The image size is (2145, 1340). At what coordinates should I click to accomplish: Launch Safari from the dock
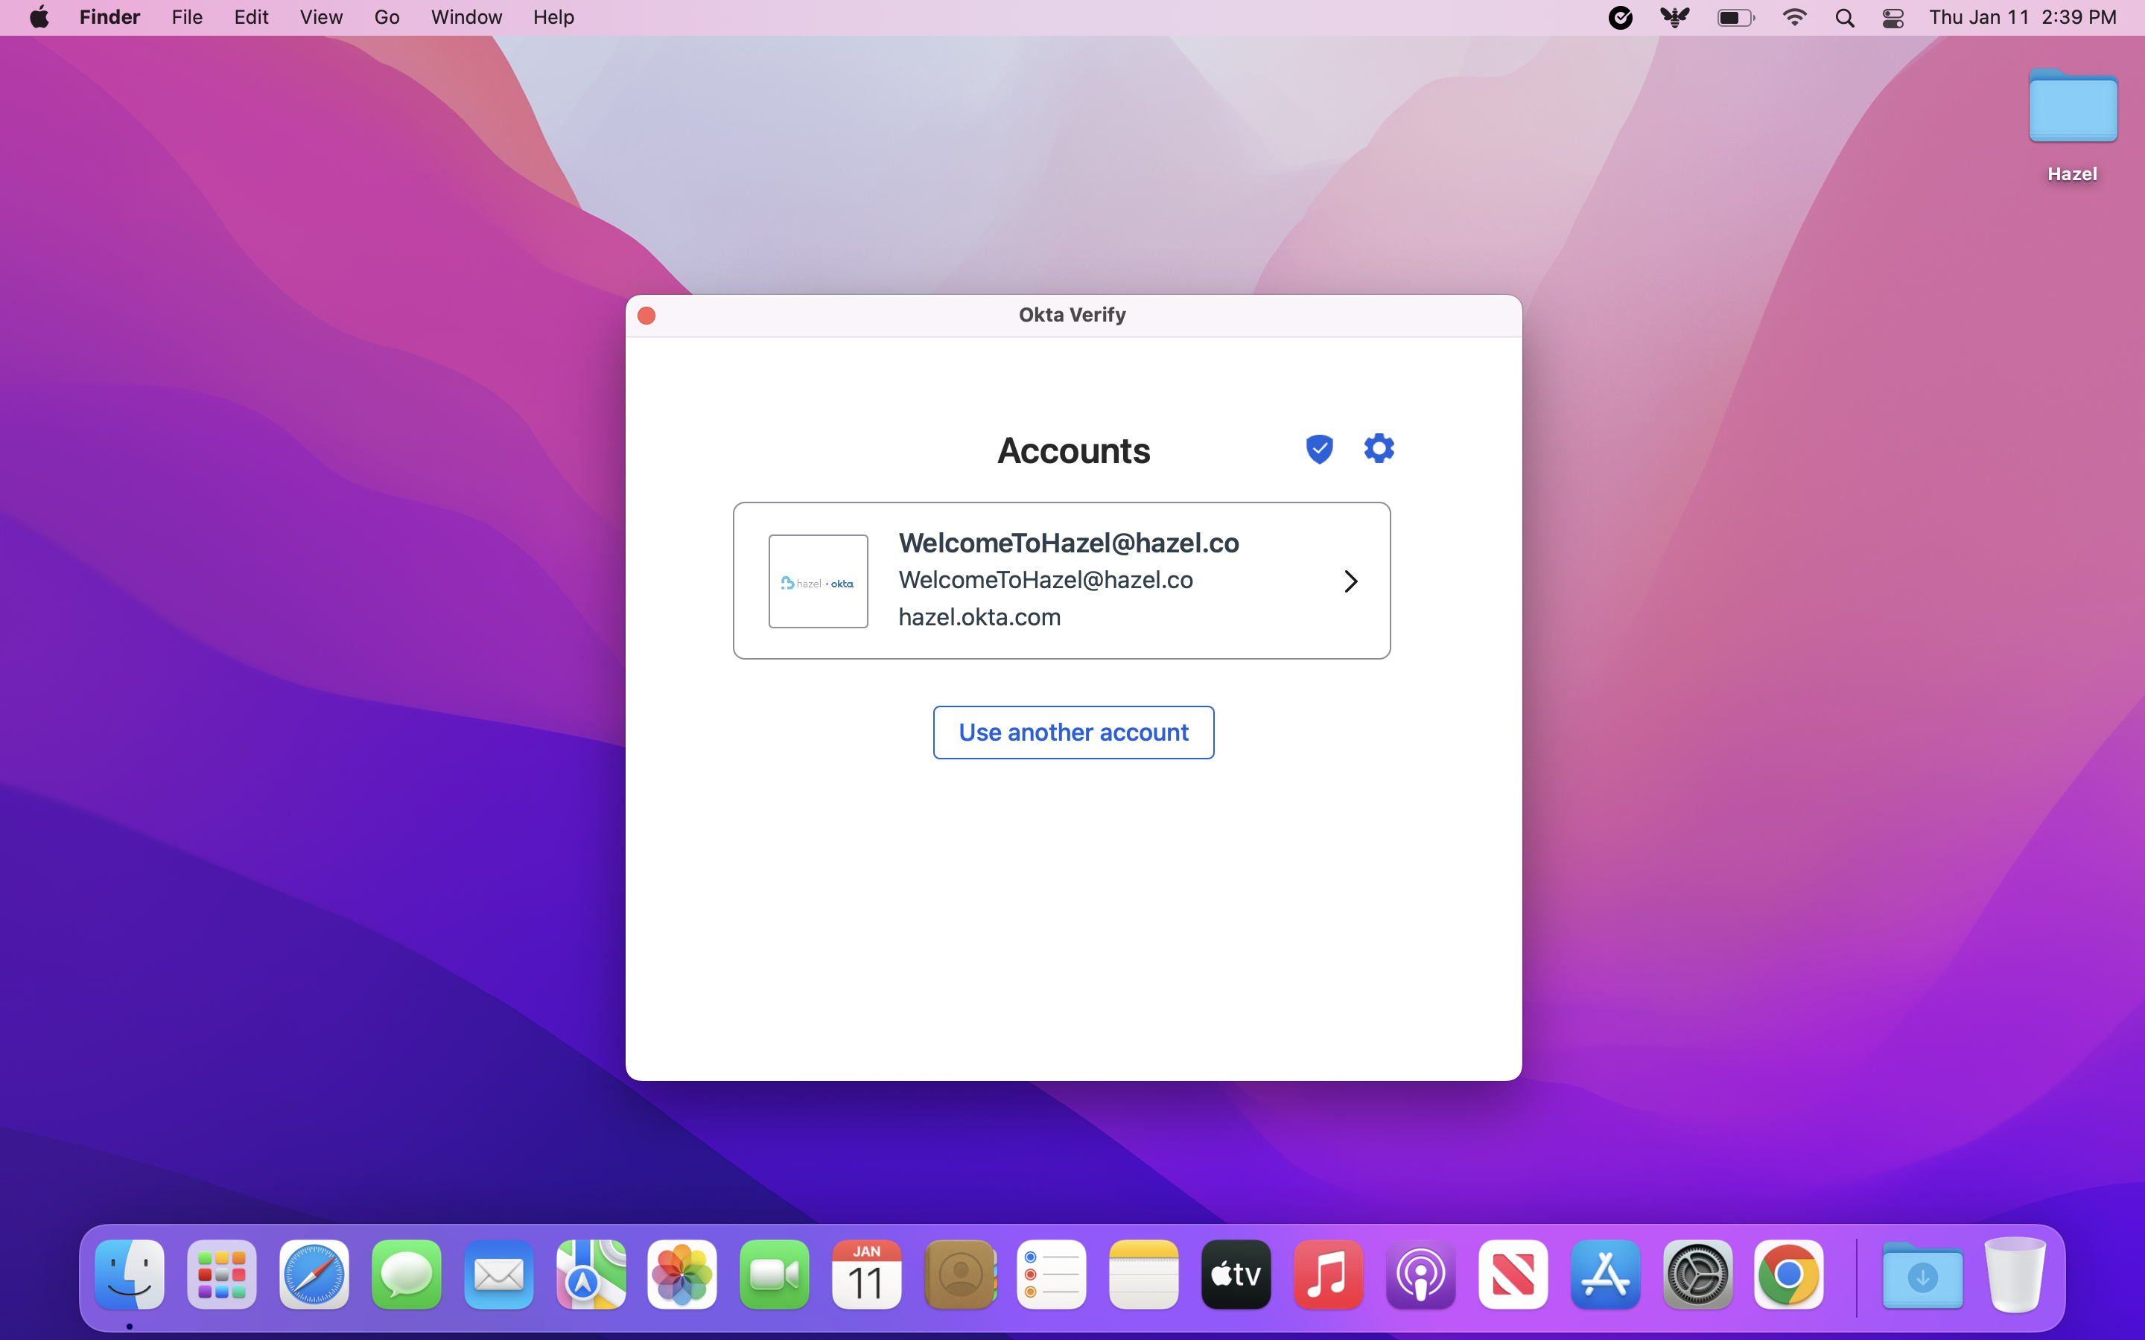coord(314,1274)
